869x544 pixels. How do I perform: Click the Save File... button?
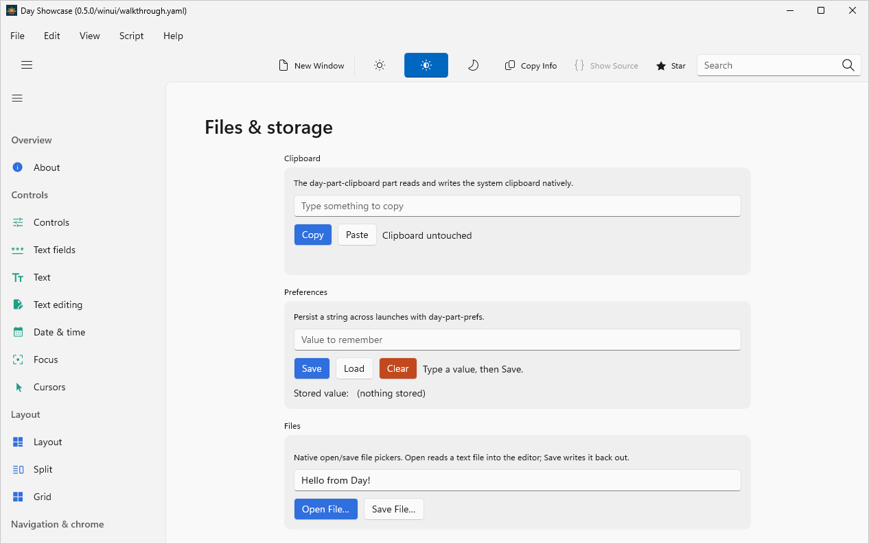point(394,509)
